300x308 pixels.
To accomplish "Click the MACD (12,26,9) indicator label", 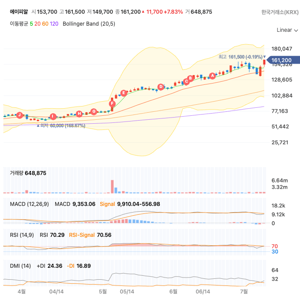I will click(30, 204).
